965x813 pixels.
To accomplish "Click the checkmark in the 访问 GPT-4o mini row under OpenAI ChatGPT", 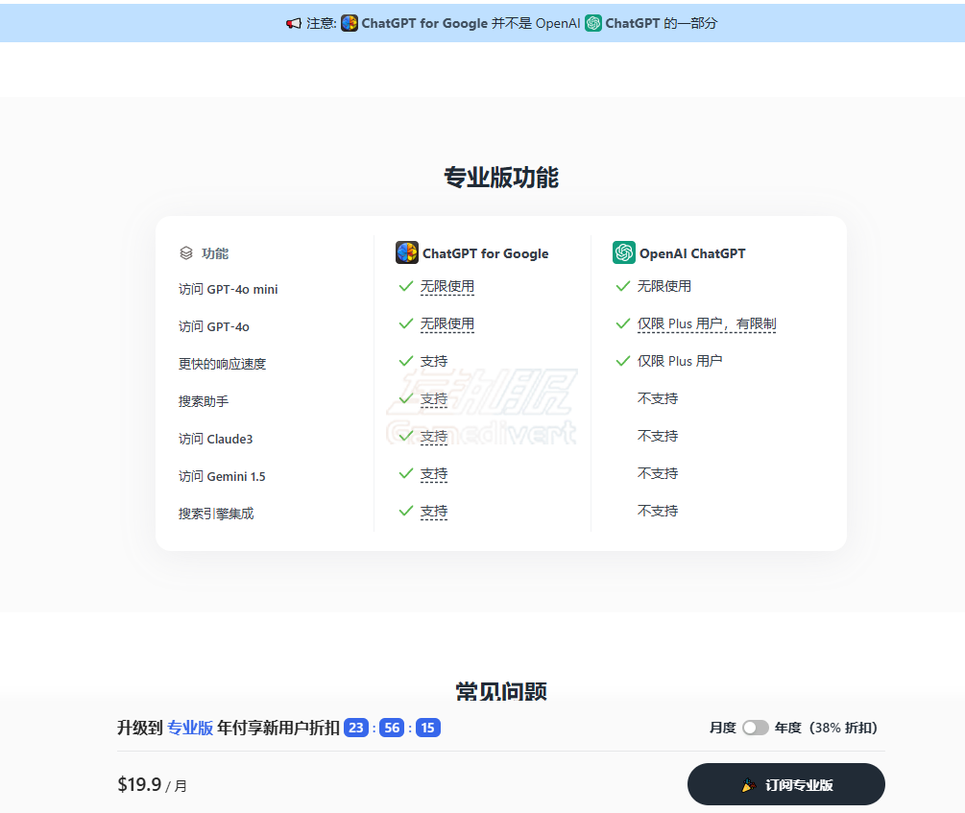I will point(623,286).
